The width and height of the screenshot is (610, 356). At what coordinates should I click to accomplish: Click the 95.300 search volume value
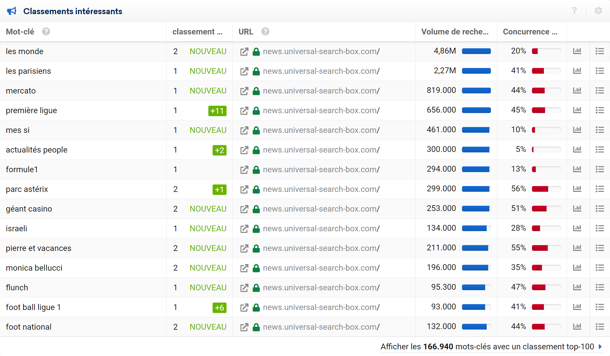[444, 287]
